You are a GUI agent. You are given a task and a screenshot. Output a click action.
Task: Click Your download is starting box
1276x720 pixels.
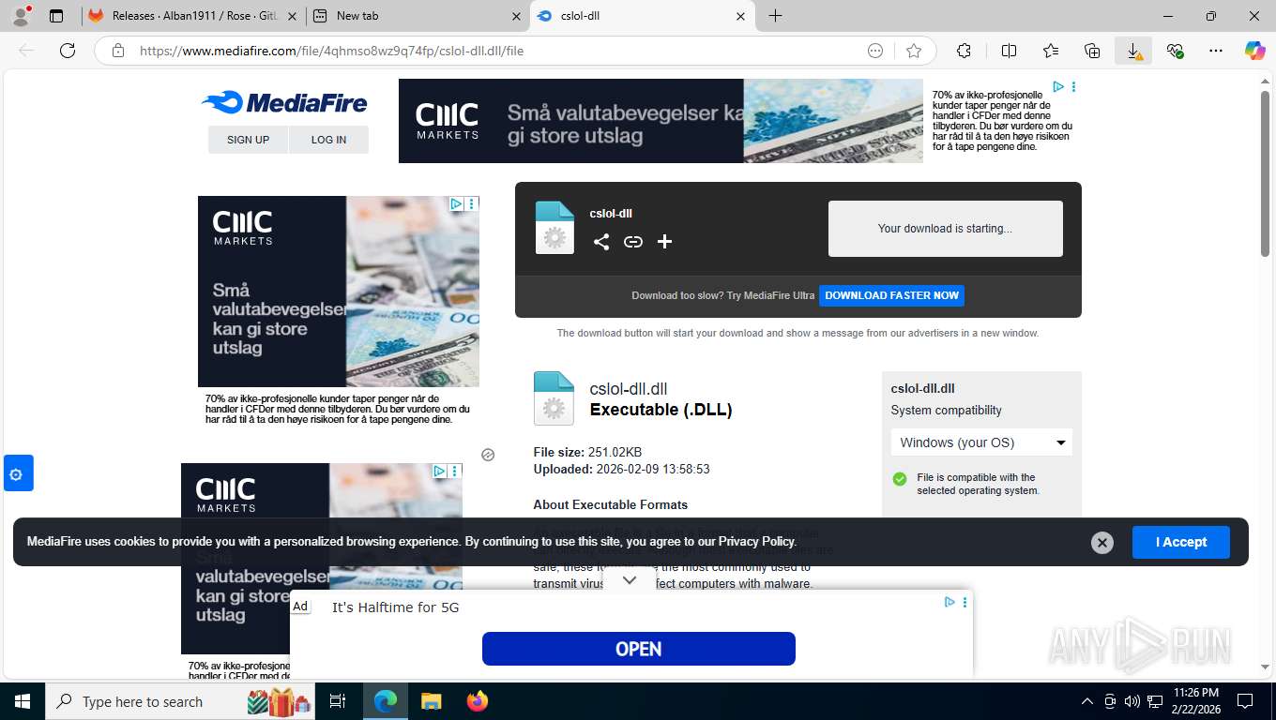945,229
